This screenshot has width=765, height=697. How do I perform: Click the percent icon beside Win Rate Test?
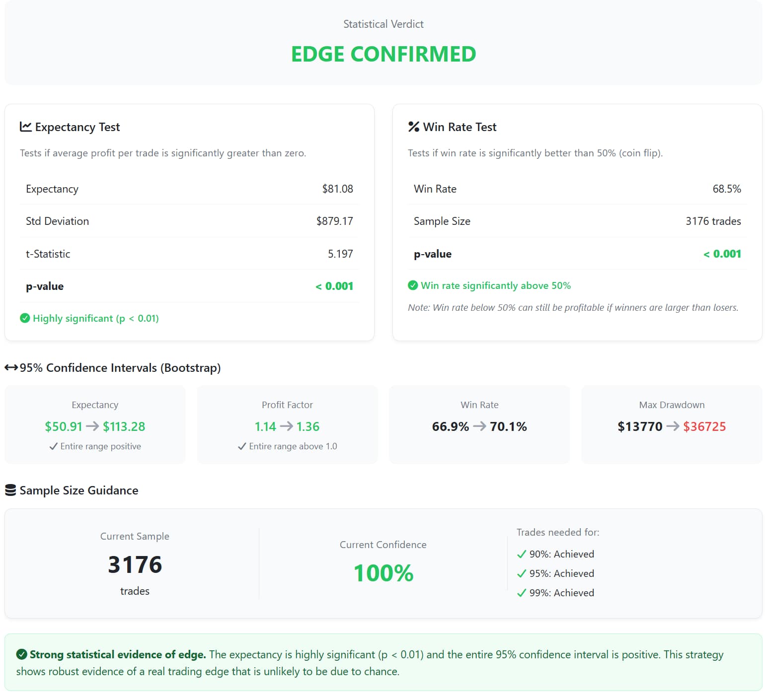click(x=413, y=127)
